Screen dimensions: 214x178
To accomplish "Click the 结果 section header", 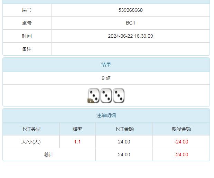I will [106, 65].
